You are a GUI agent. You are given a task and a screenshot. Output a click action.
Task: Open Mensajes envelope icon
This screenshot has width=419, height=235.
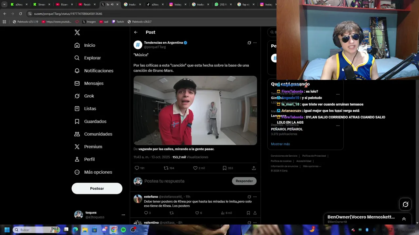[x=77, y=83]
